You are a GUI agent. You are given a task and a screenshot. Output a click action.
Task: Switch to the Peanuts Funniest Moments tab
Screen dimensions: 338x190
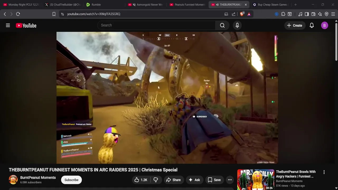(x=187, y=4)
